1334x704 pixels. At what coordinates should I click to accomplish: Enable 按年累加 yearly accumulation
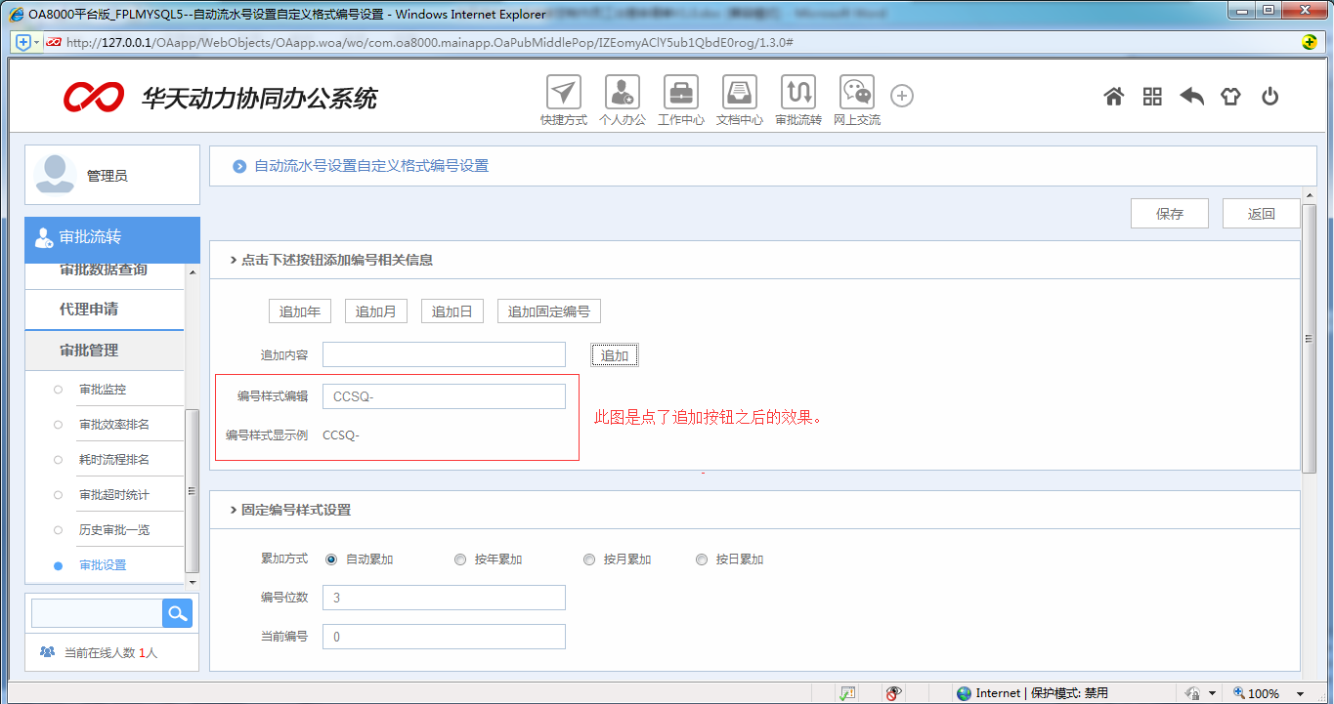click(x=459, y=559)
